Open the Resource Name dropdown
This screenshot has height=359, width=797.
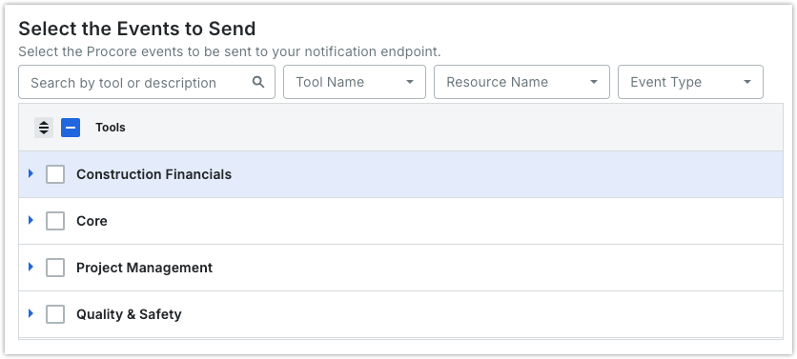coord(521,82)
